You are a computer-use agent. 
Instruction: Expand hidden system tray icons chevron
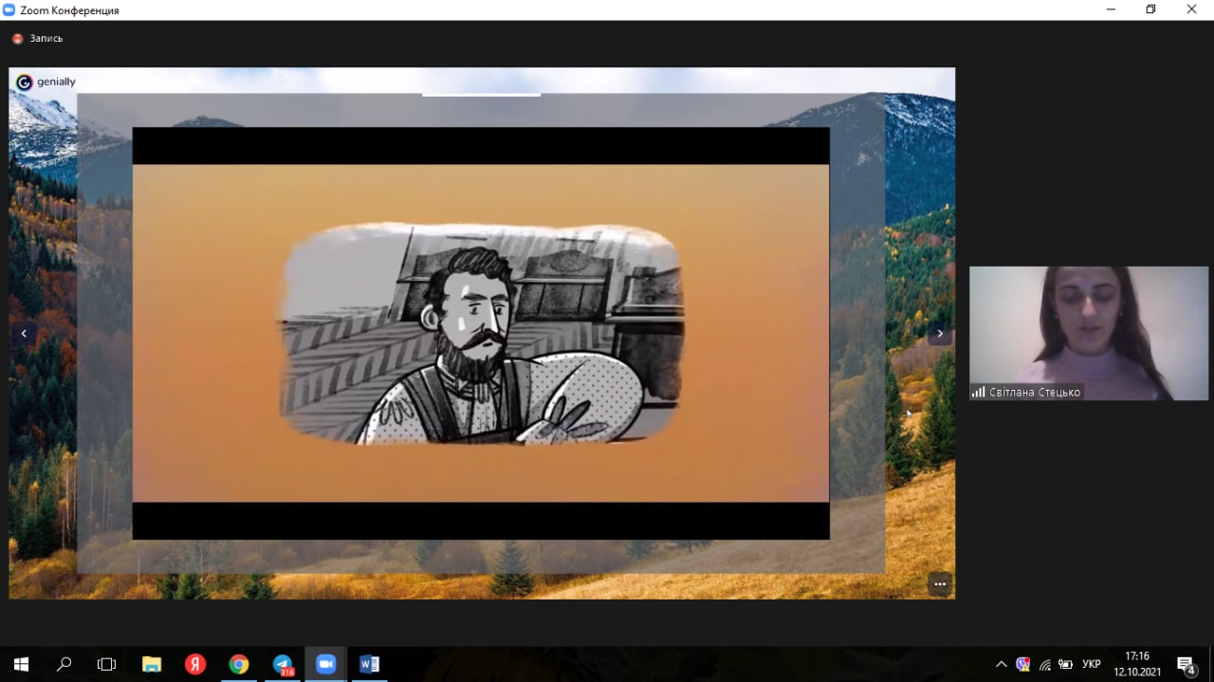1001,664
